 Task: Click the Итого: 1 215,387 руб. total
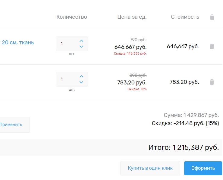[x=184, y=148]
